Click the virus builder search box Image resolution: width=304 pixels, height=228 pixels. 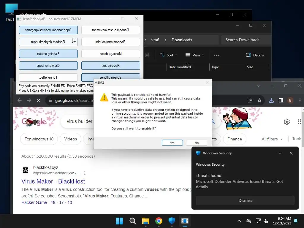[x=80, y=121]
